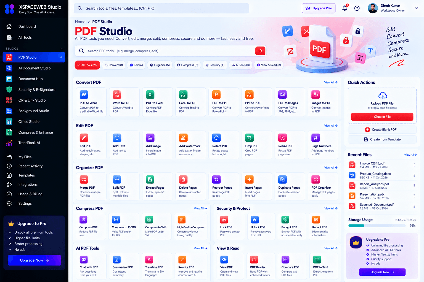
Task: Open the help question mark icon
Action: click(x=357, y=8)
